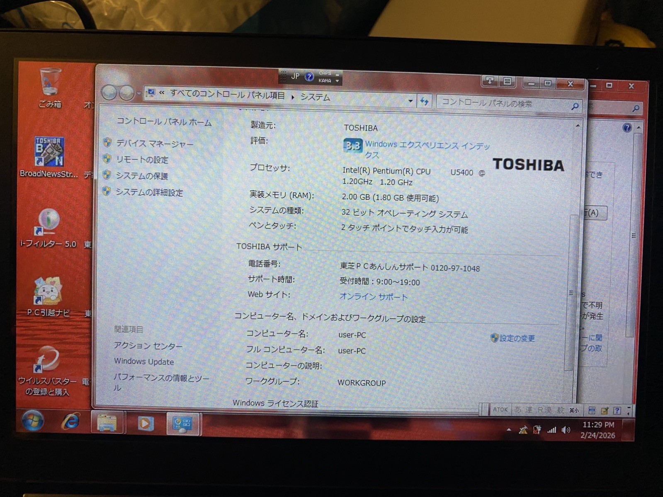Open the i-フィルター 5.0 desktop icon
Viewport: 663px width, 497px height.
pos(49,228)
